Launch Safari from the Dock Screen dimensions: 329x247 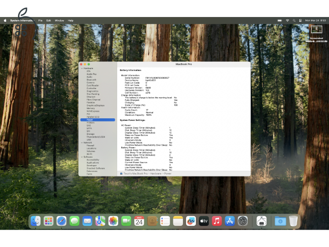pos(62,221)
